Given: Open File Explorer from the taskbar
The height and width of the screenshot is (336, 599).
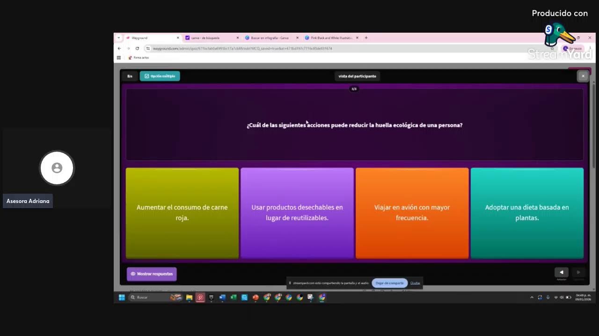Looking at the screenshot, I should 189,297.
